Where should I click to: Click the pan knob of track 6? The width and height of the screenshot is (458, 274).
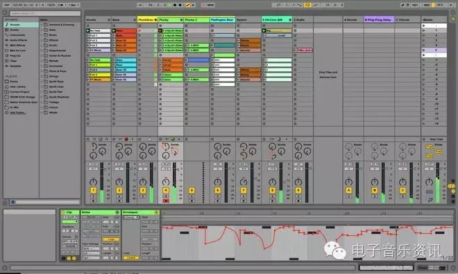coord(217,182)
